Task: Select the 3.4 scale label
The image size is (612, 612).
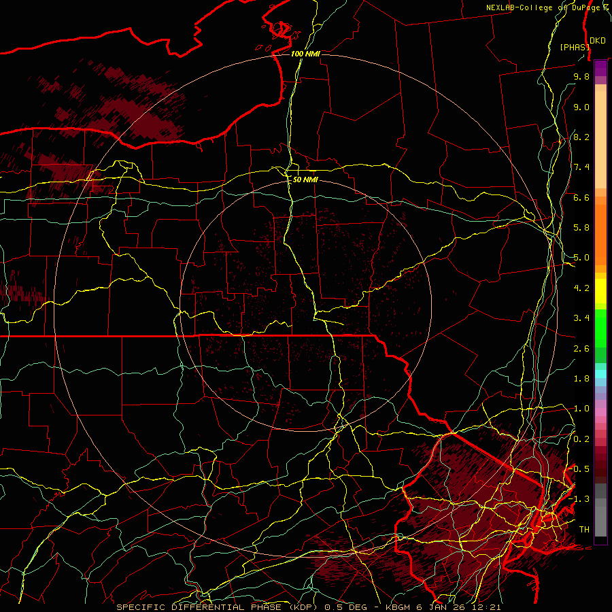Action: point(581,318)
